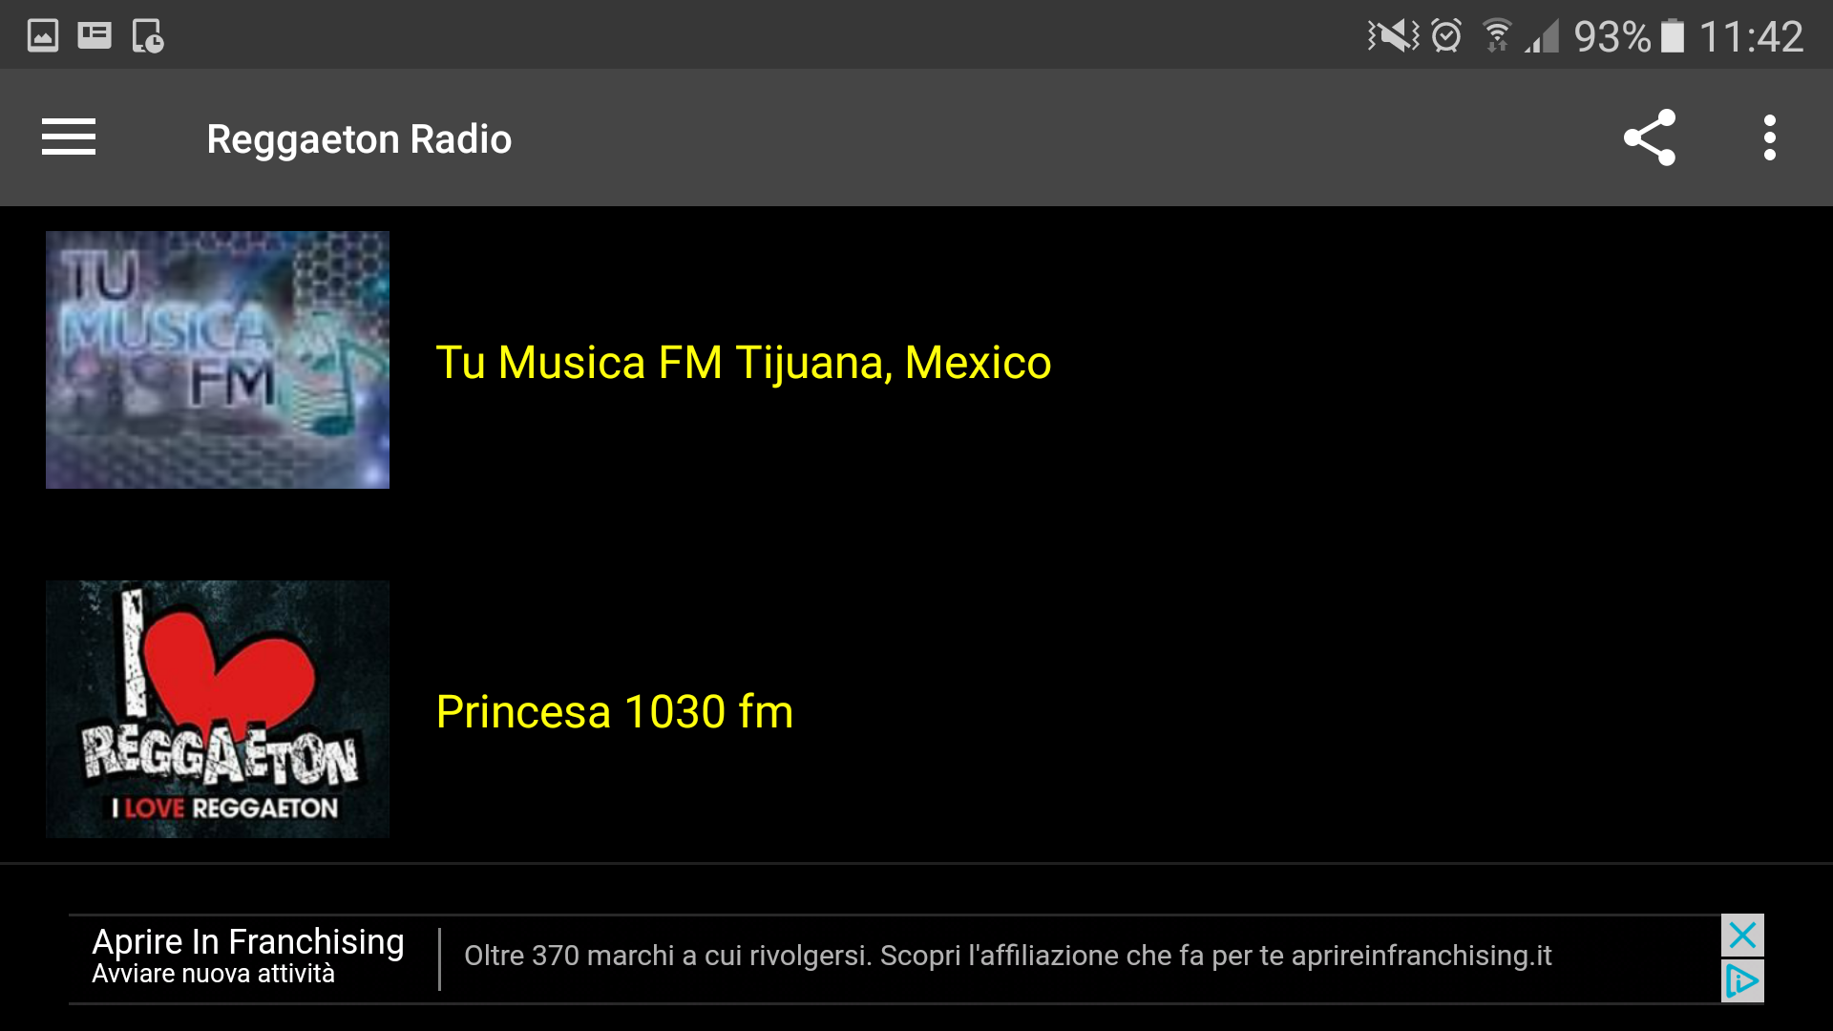Play Princesa 1030 fm station
The image size is (1833, 1031).
tap(614, 712)
